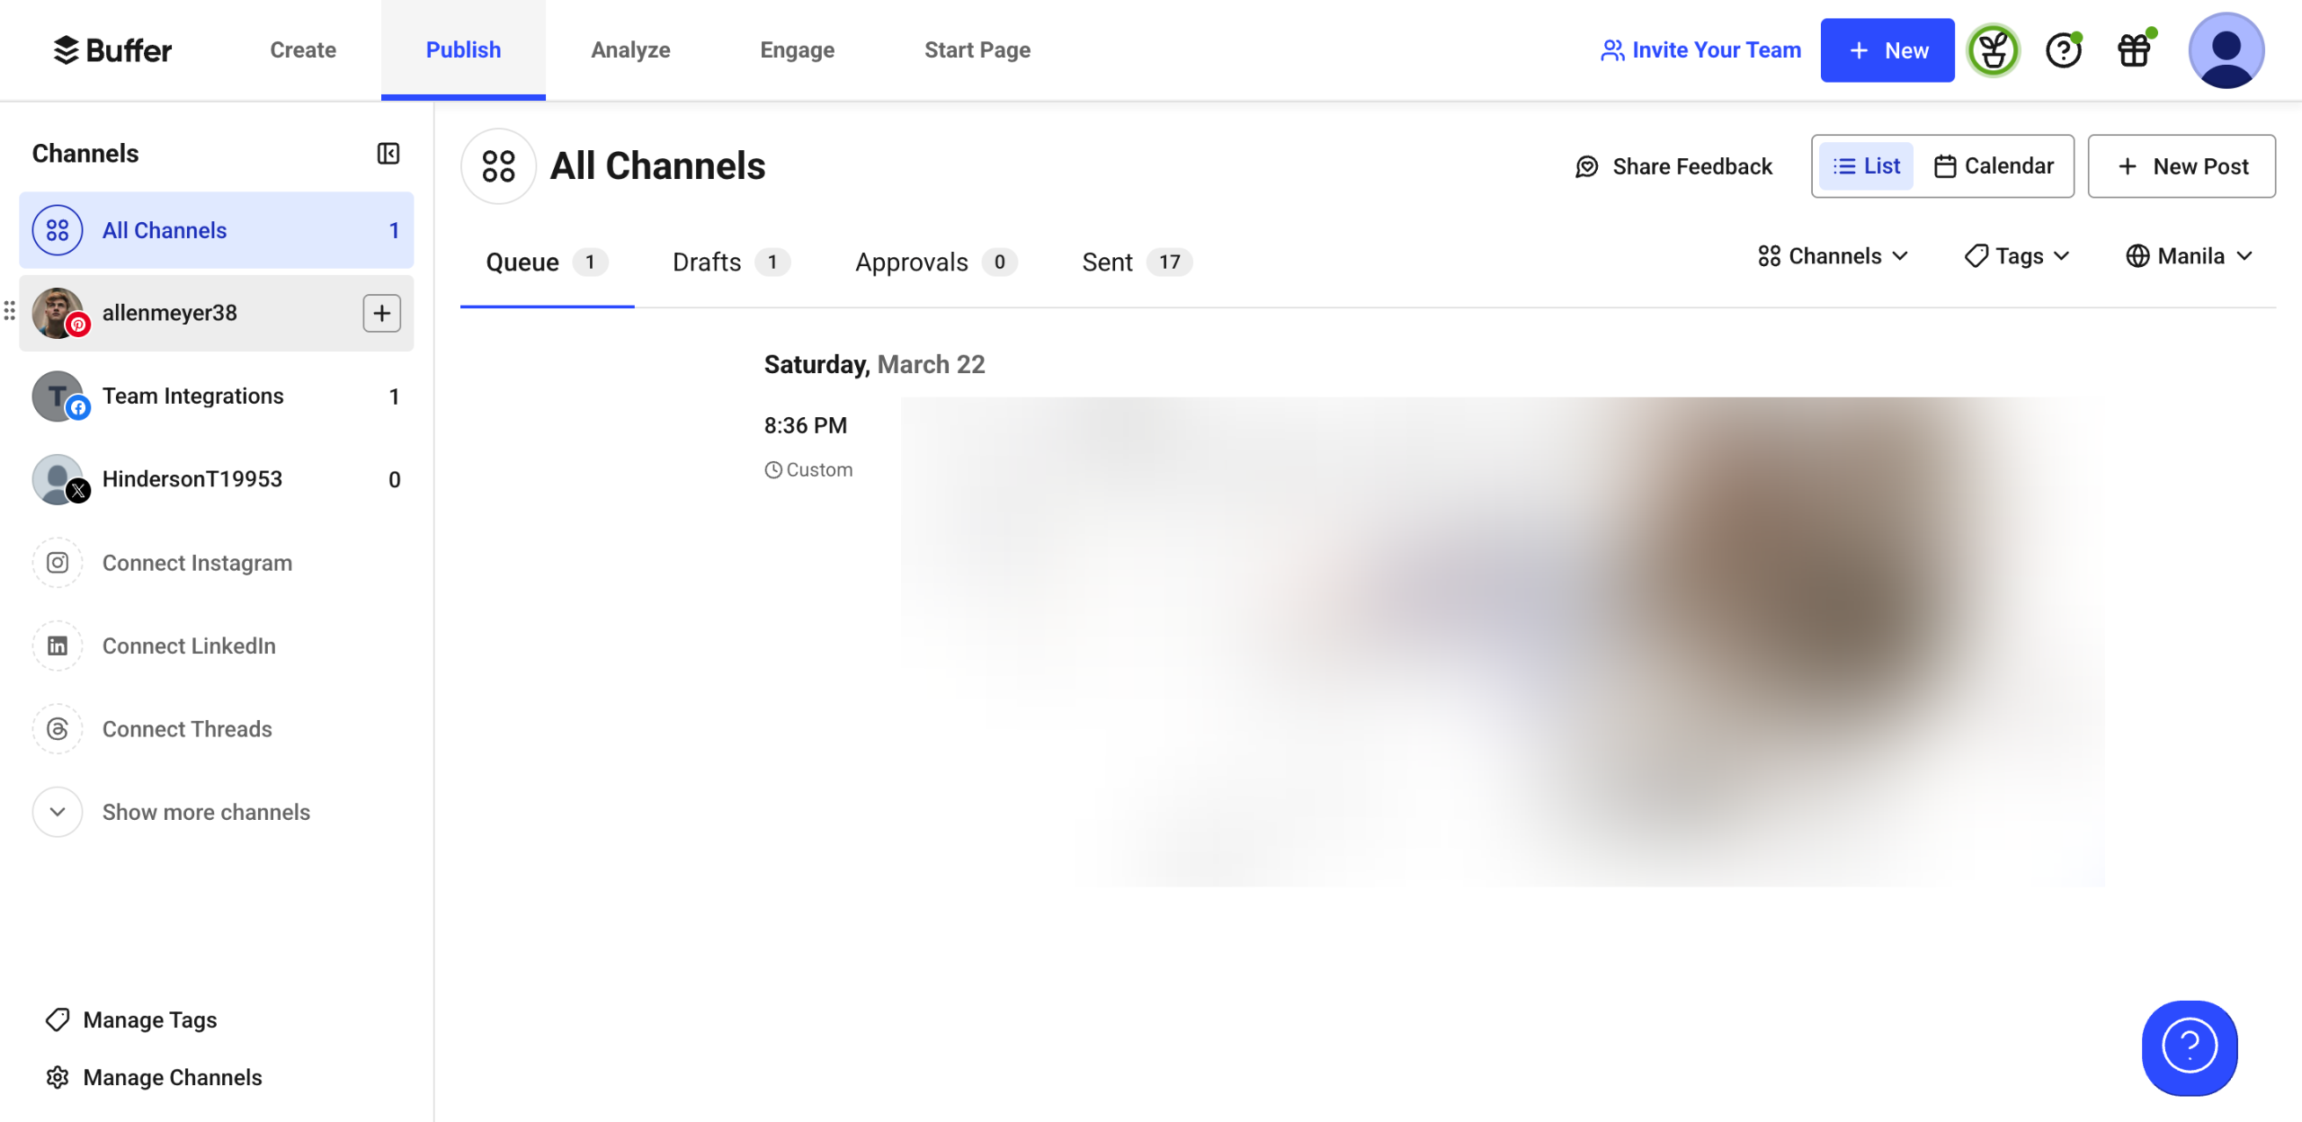Viewport: 2302px width, 1122px height.
Task: Click the blue floating help chat button
Action: 2189,1046
